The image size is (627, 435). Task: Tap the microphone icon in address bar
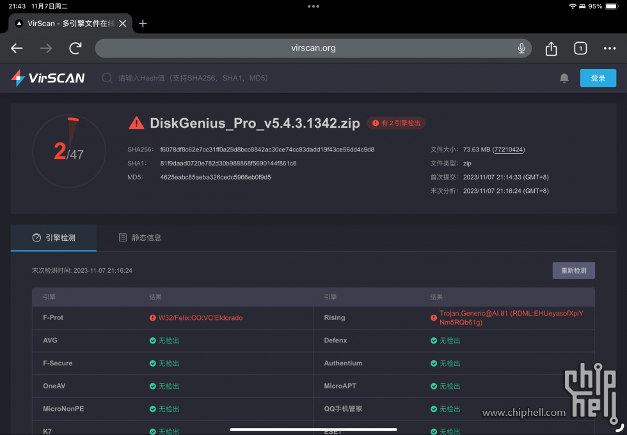point(521,49)
